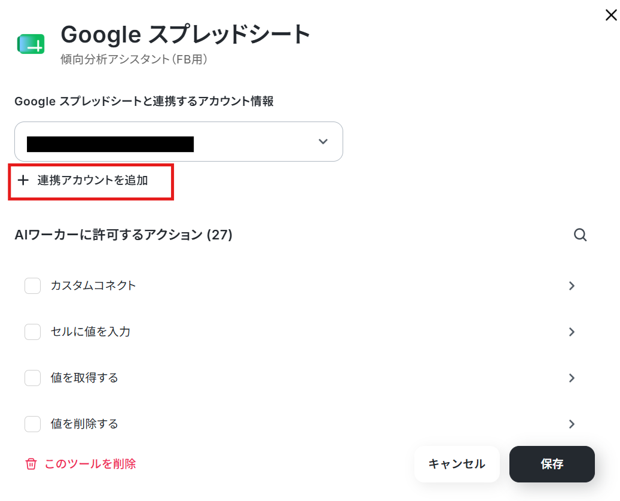Close the dialog with the X icon

click(611, 16)
